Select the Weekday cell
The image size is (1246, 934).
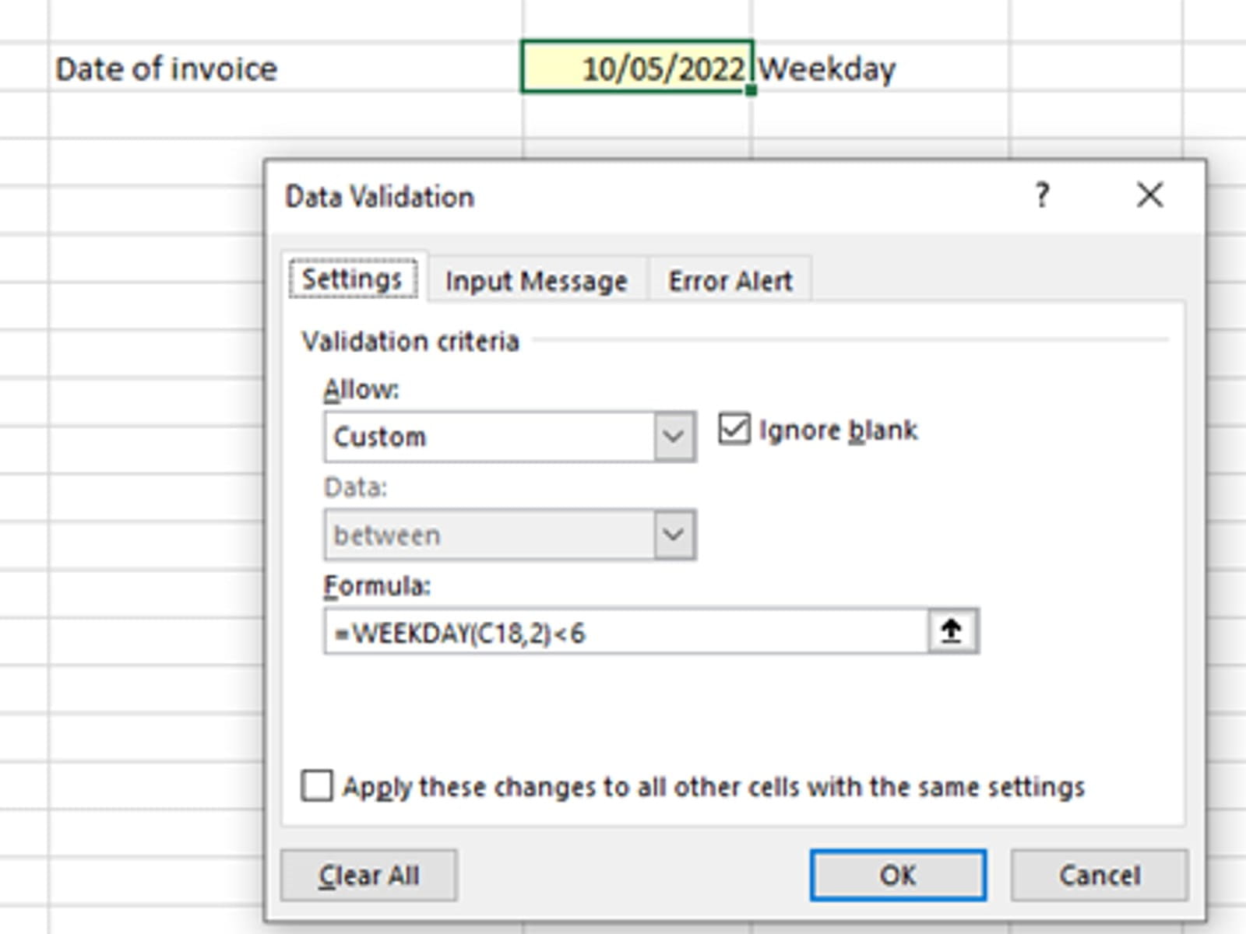pos(880,68)
